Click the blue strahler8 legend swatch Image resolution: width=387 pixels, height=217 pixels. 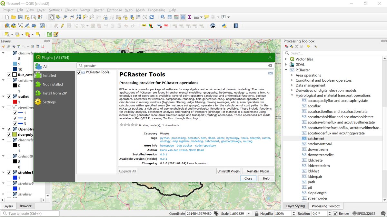[15, 178]
